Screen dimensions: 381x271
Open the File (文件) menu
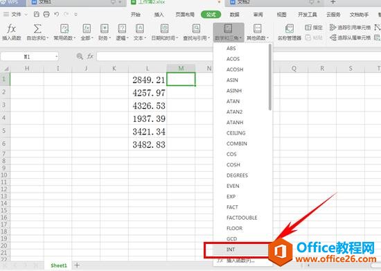[x=16, y=15]
